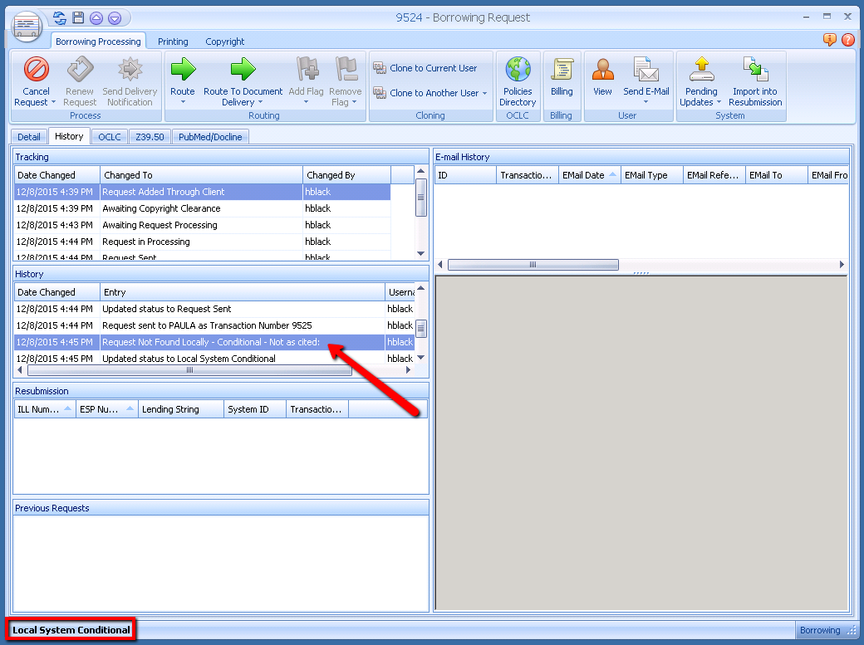Open the Billing scroll icon

click(x=562, y=70)
